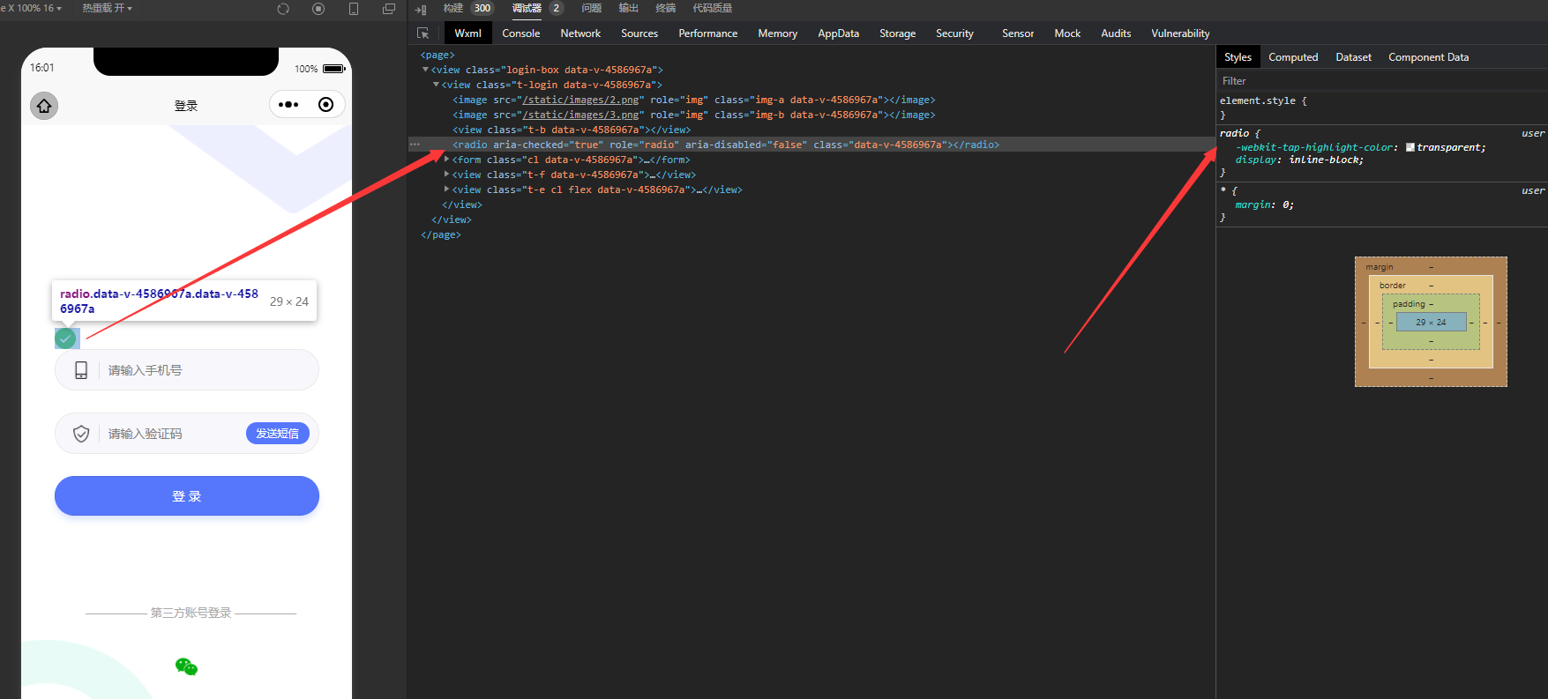Open the Network panel
The width and height of the screenshot is (1548, 699).
click(580, 33)
